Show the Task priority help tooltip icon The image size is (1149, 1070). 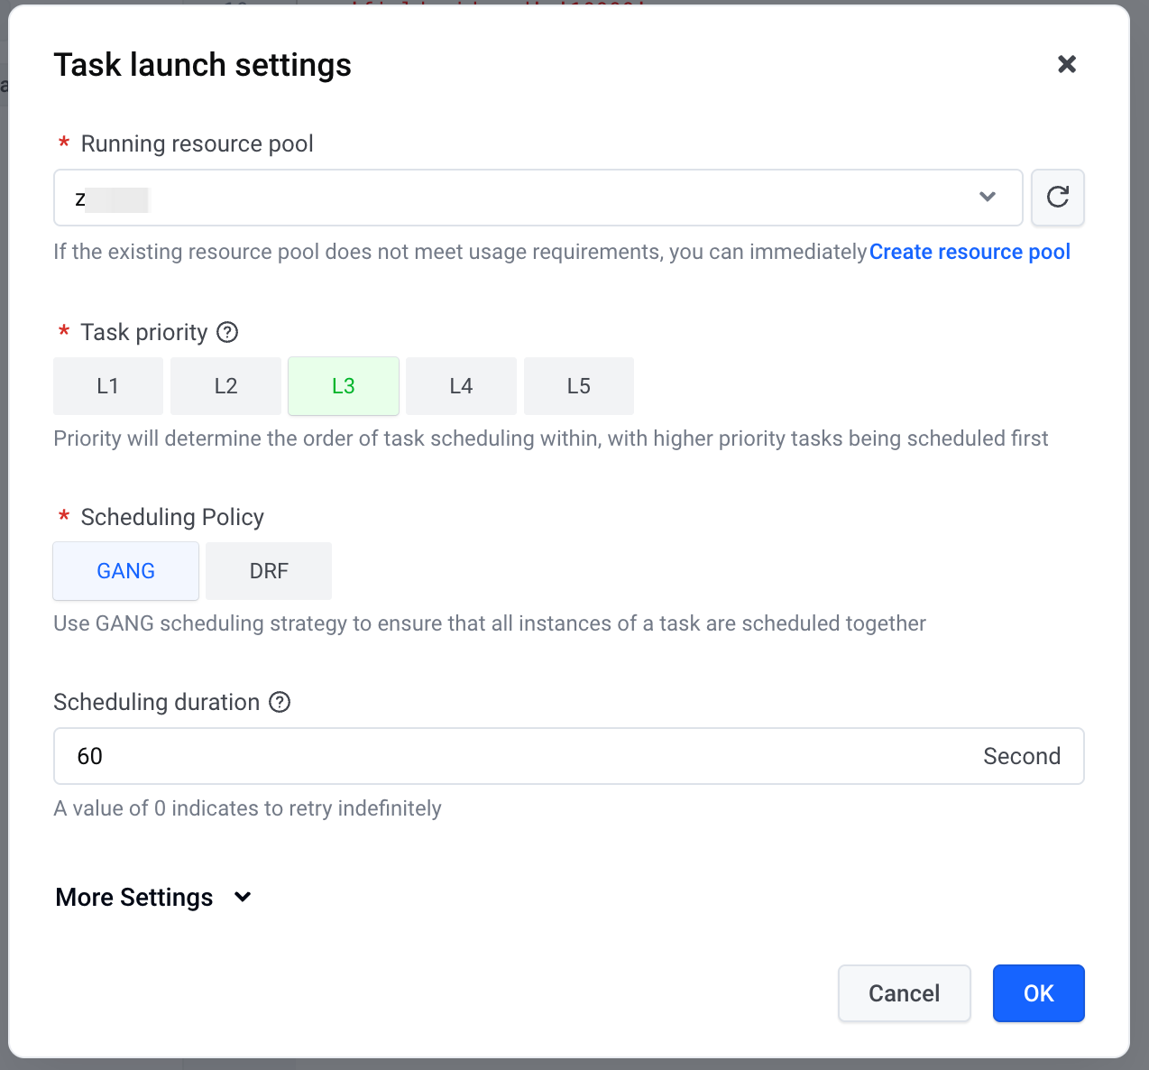pyautogui.click(x=228, y=332)
